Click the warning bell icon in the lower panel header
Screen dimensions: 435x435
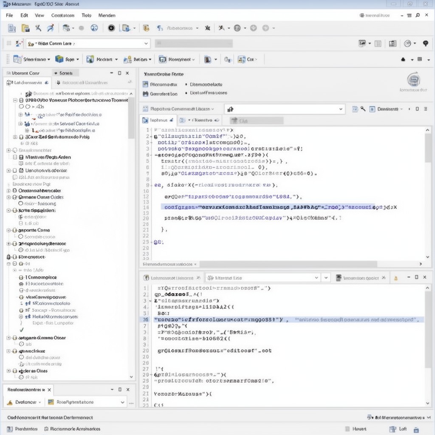[396, 278]
